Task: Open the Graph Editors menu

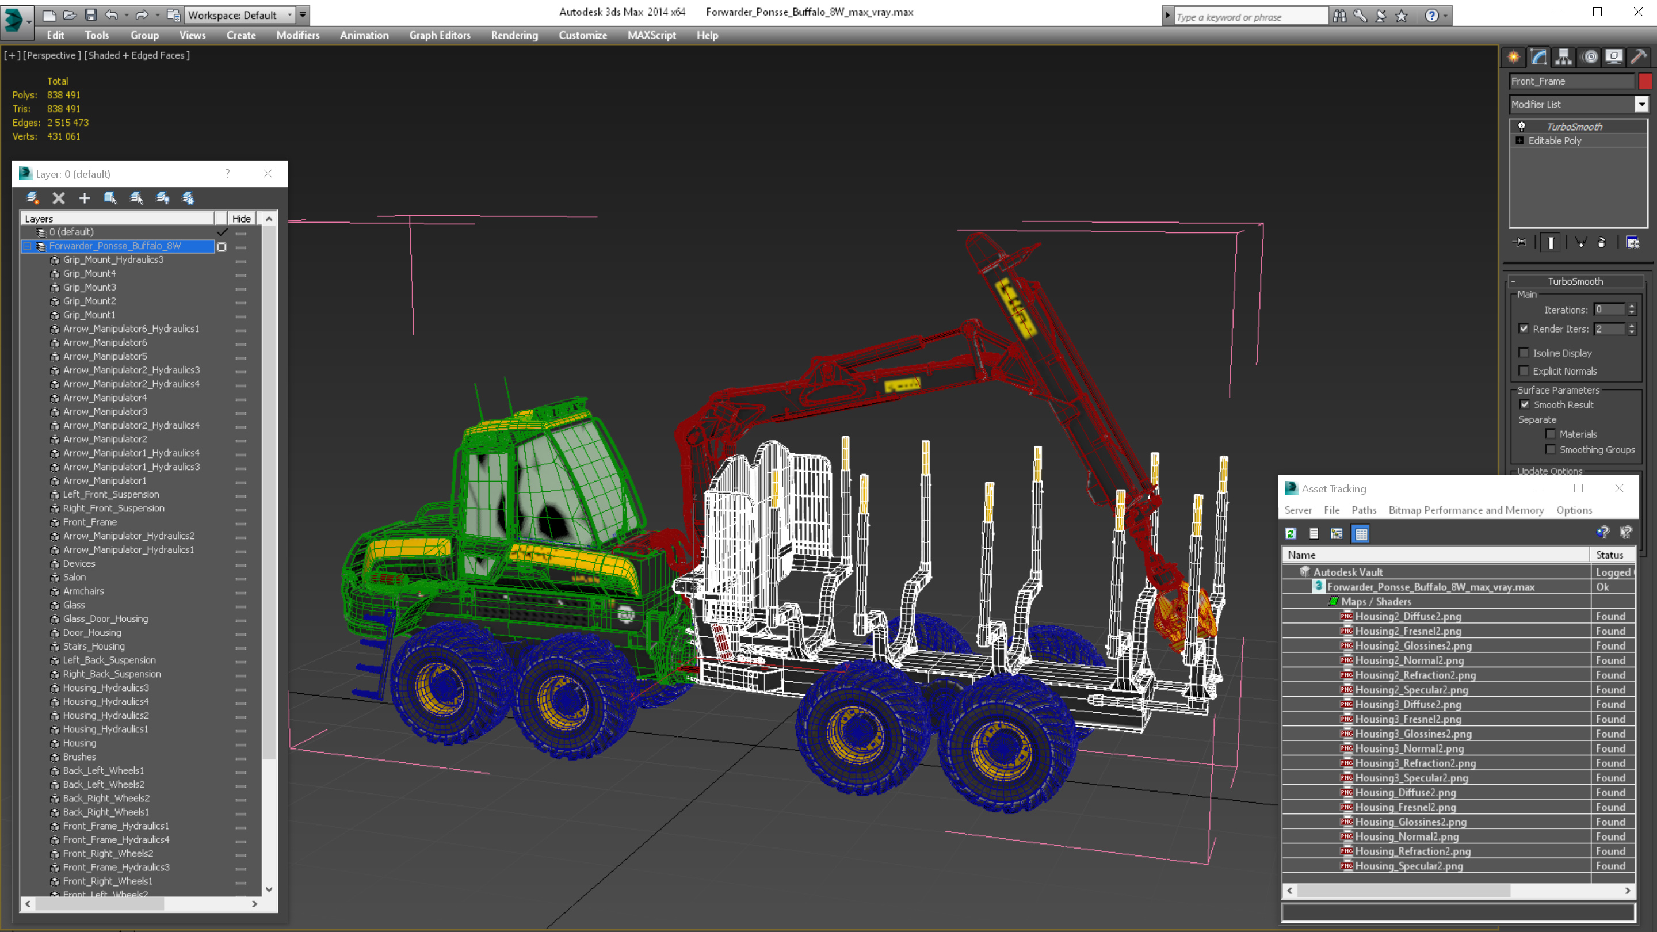Action: pos(440,35)
